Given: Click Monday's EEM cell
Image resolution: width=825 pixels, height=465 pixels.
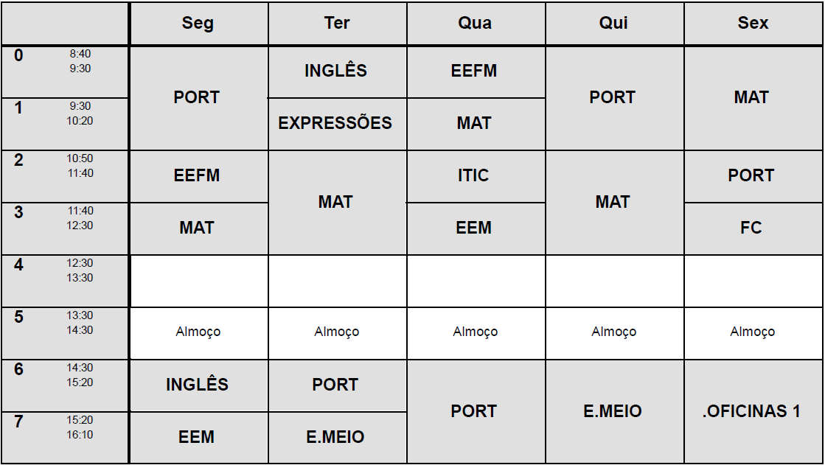Looking at the screenshot, I should click(x=197, y=437).
